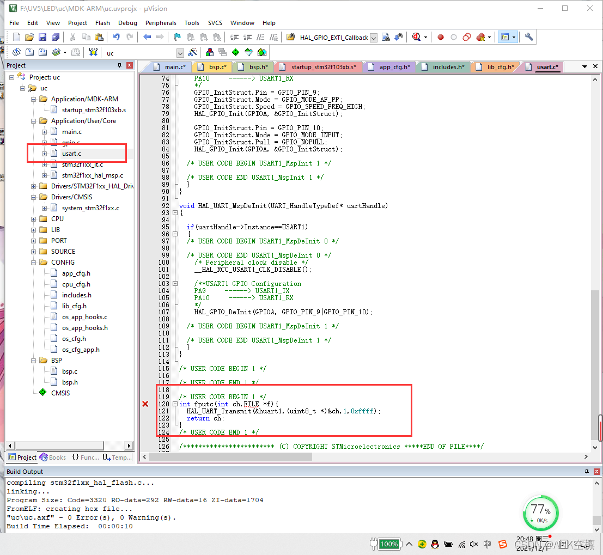Screen dimensions: 603x555
Task: Open Manage Run-Time Environment green diamond icon
Action: [x=236, y=52]
